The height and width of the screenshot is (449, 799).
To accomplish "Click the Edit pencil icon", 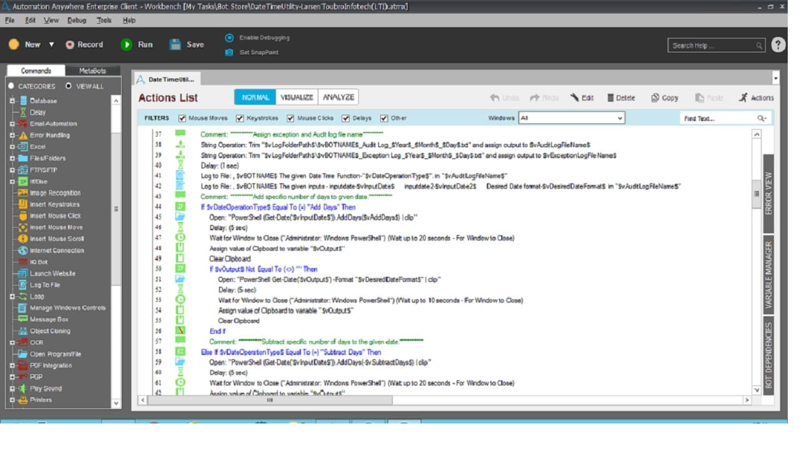I will [x=574, y=98].
